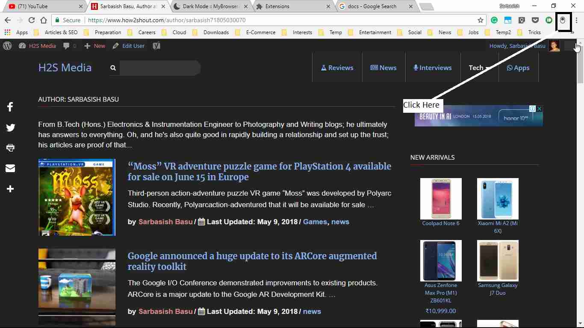Click the Moss game cover thumbnail
The image size is (584, 328).
[77, 197]
